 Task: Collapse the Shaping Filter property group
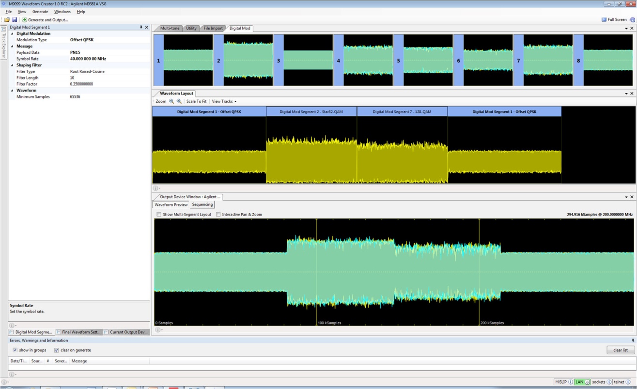pyautogui.click(x=13, y=65)
